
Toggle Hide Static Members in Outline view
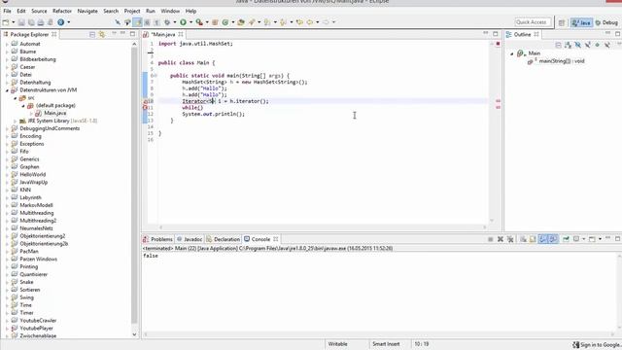(587, 46)
